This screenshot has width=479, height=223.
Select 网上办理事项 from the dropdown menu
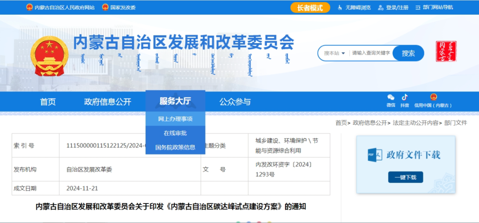pyautogui.click(x=175, y=119)
